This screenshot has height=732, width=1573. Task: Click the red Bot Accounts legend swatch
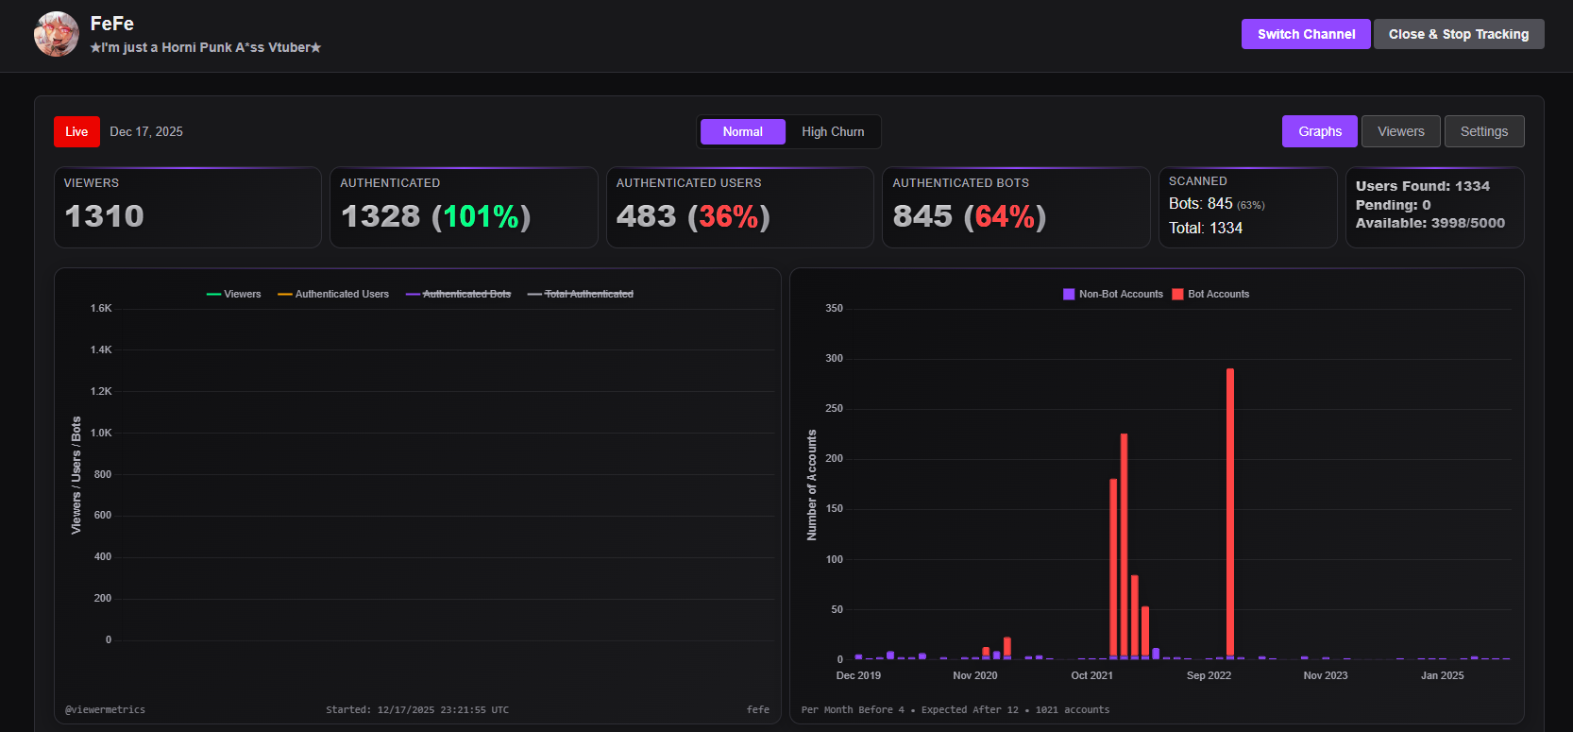tap(1177, 294)
